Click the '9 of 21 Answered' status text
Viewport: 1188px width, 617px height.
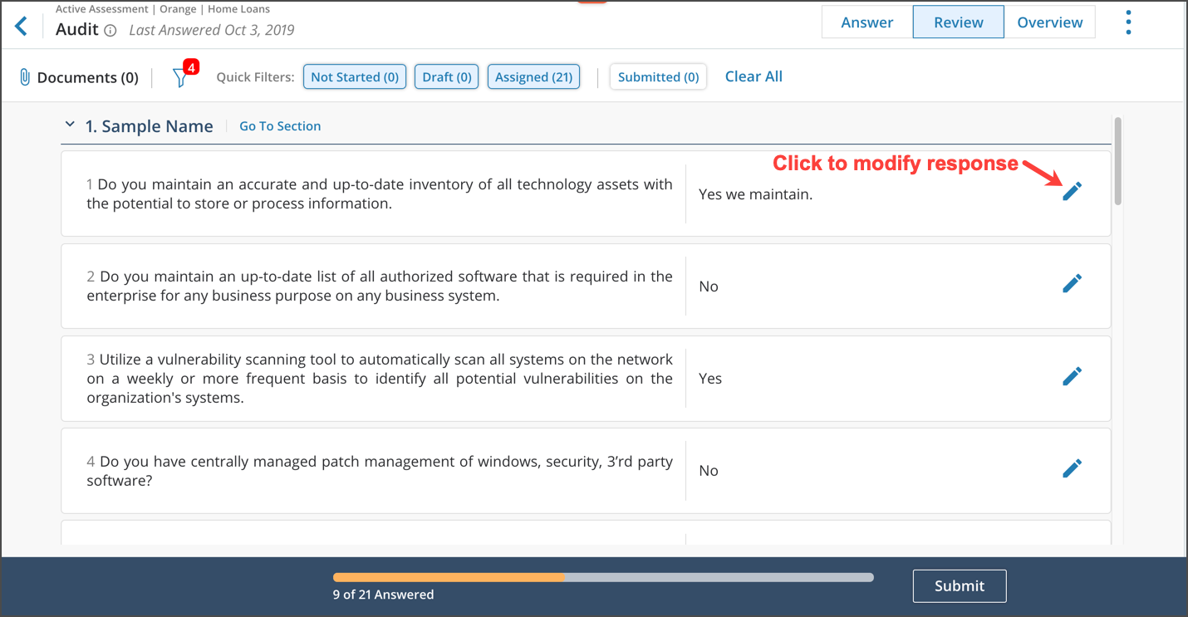click(x=383, y=595)
